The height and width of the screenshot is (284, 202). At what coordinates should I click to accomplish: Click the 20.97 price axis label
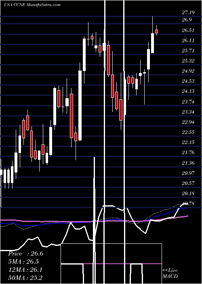tap(188, 173)
